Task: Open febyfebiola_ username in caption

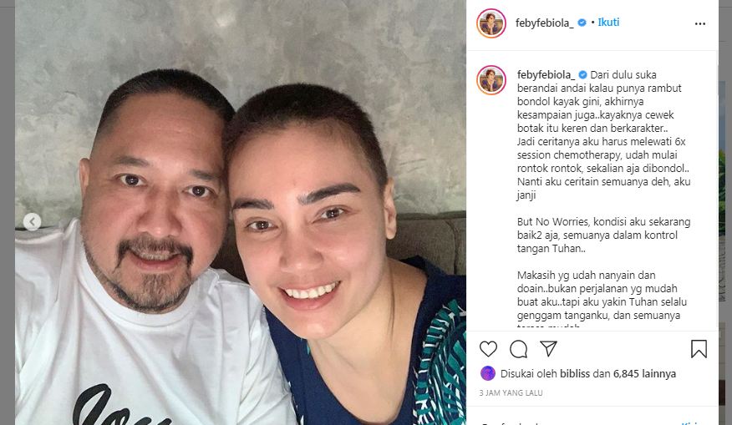Action: (546, 74)
